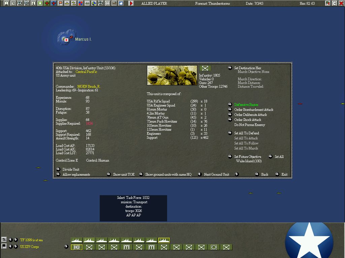Click the infantry symbol beside unit portrait
The image size is (345, 258).
click(205, 68)
